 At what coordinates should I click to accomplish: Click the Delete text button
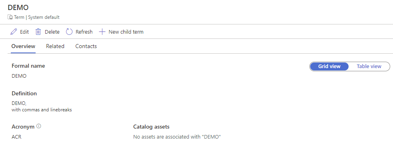52,32
